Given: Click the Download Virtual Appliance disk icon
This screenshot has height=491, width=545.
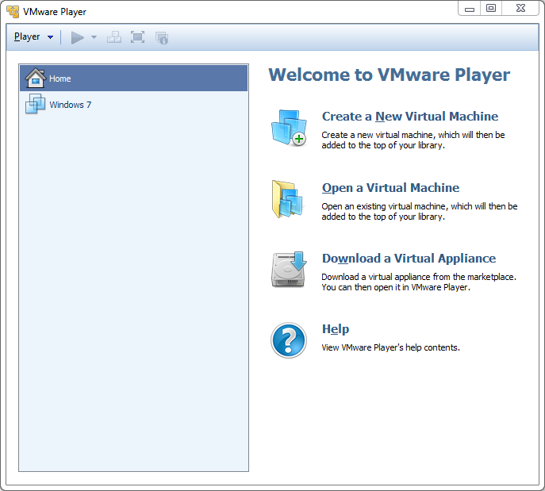Looking at the screenshot, I should (288, 269).
